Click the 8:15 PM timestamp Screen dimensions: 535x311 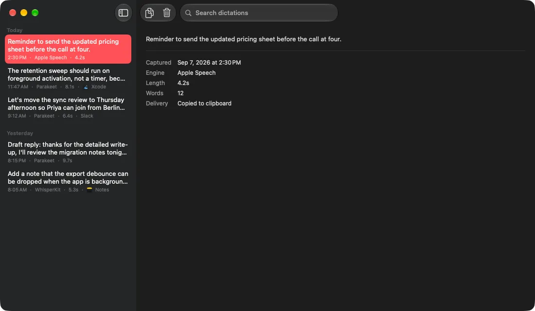17,161
